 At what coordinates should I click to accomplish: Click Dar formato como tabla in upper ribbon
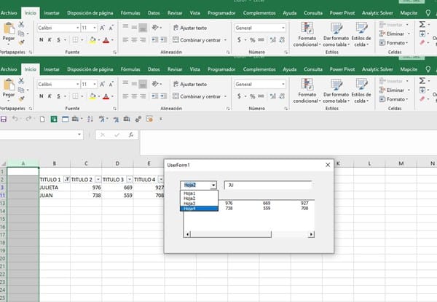[336, 34]
